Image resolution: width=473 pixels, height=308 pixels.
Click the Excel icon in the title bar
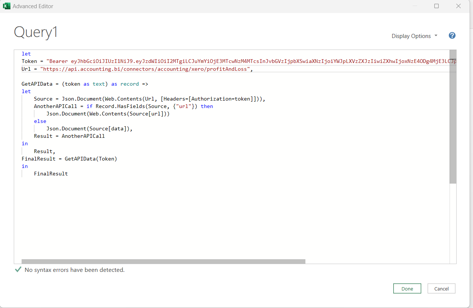(x=6, y=6)
